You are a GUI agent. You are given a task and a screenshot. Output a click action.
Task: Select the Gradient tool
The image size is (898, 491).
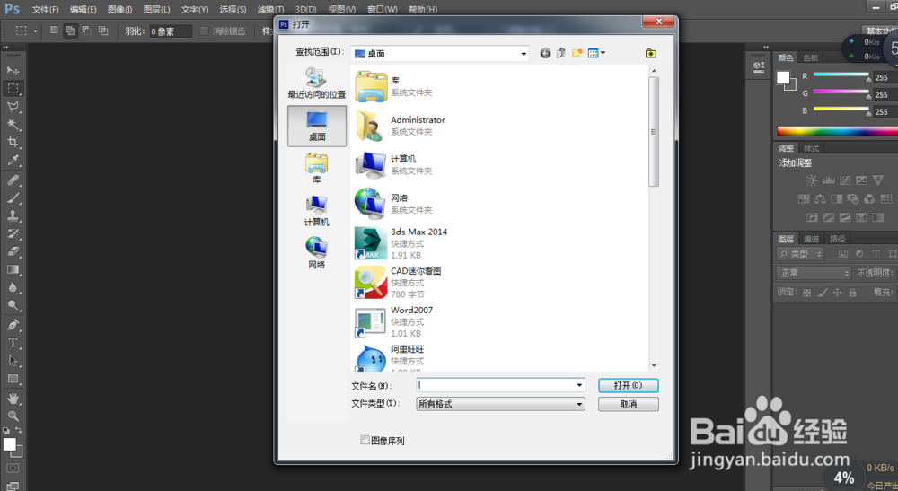[x=13, y=269]
